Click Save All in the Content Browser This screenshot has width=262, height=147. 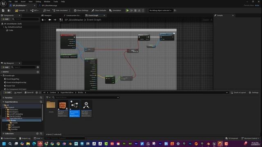click(29, 93)
